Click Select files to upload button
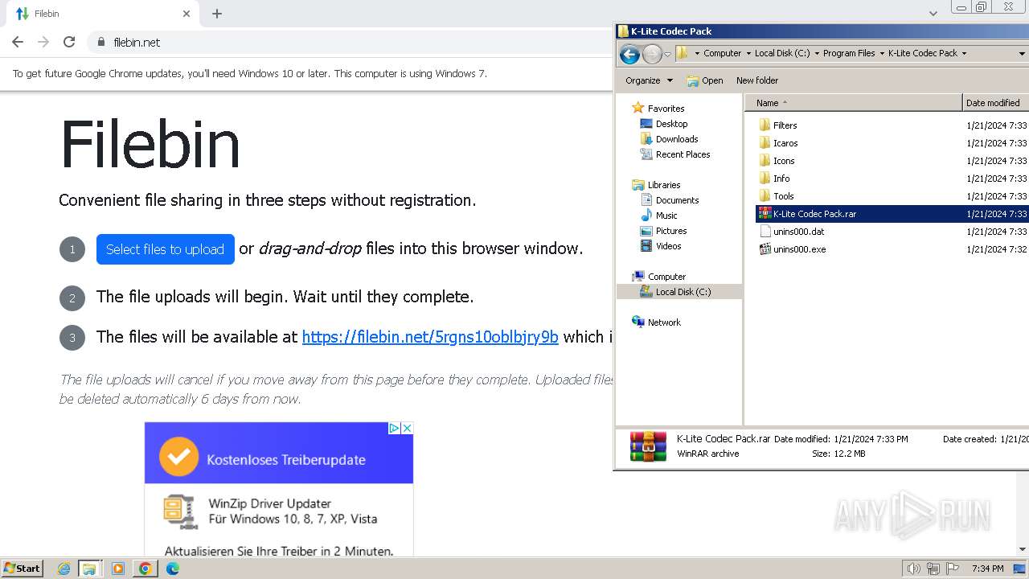 166,249
